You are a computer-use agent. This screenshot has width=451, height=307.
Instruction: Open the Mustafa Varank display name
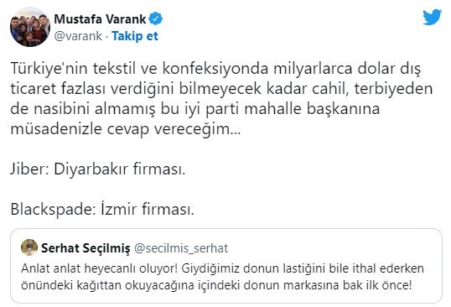pyautogui.click(x=100, y=19)
